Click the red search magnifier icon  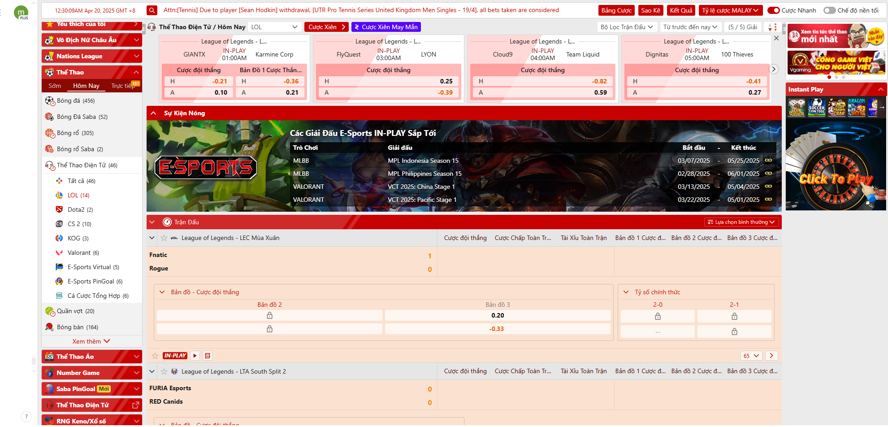click(152, 10)
